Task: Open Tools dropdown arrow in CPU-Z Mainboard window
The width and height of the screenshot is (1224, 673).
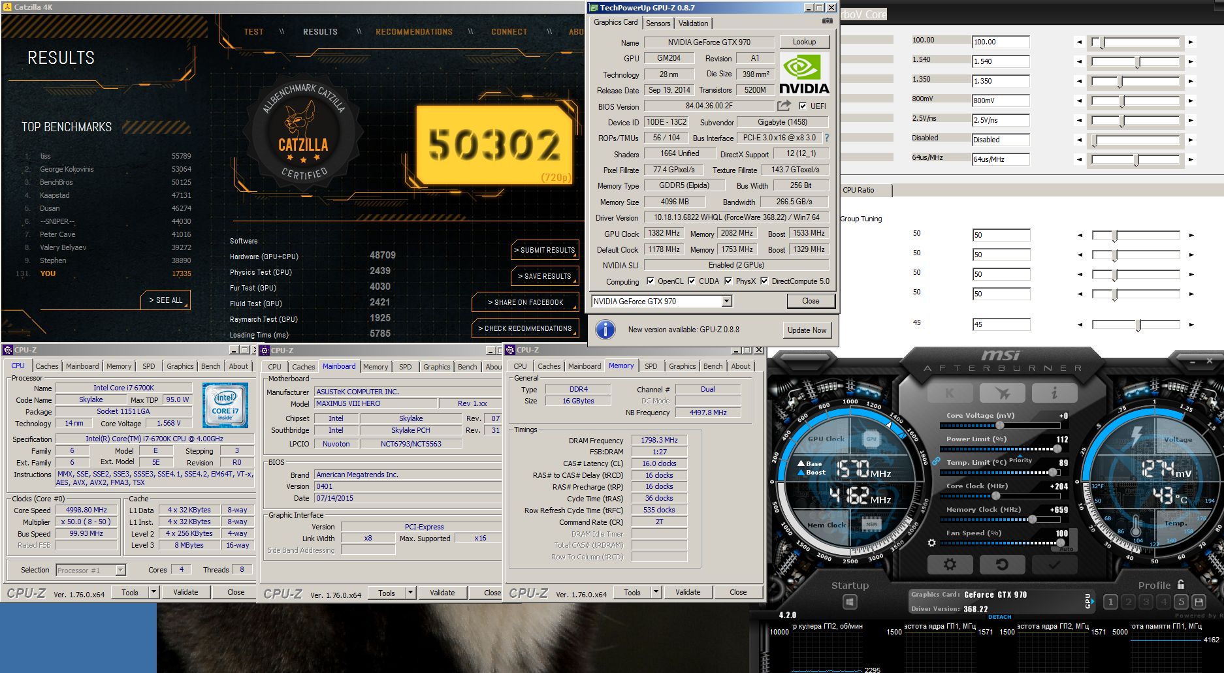Action: (x=411, y=593)
